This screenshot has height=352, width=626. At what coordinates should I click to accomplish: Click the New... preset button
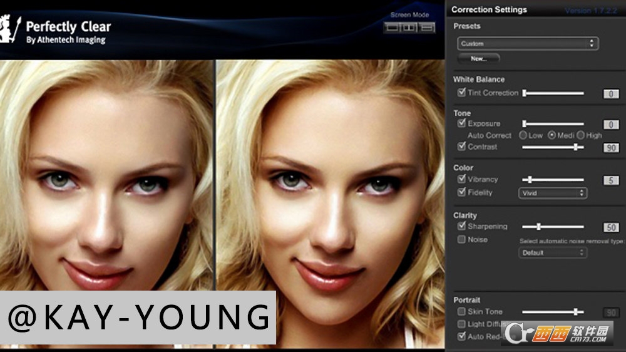tap(479, 59)
